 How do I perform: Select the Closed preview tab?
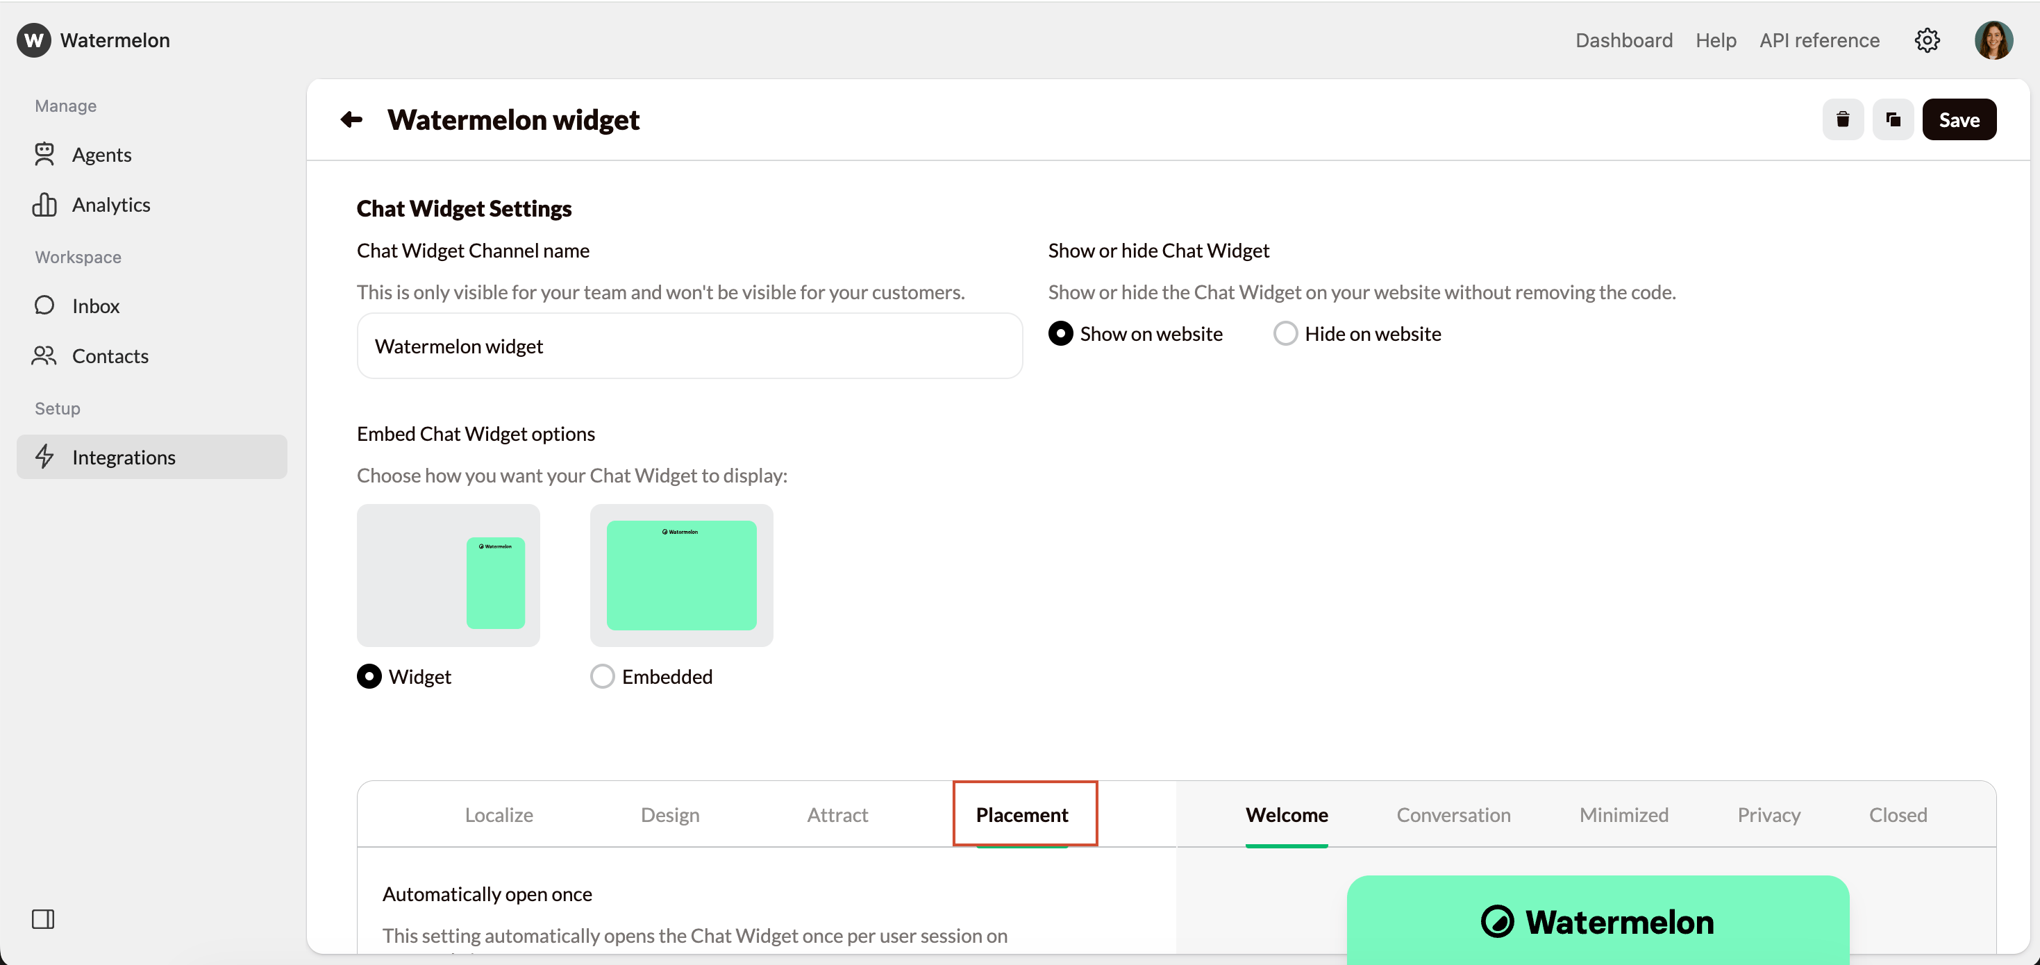tap(1898, 814)
